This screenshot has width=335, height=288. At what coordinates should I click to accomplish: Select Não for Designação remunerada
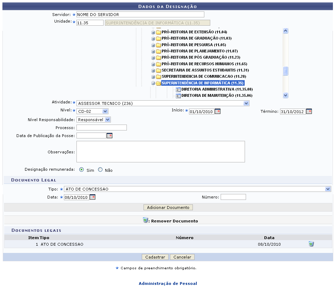pos(100,170)
